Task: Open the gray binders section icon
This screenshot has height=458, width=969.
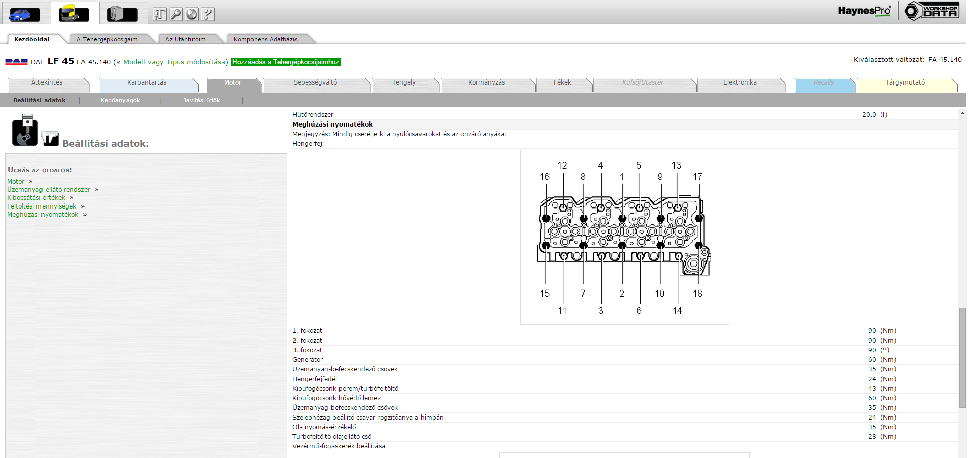Action: pos(122,14)
